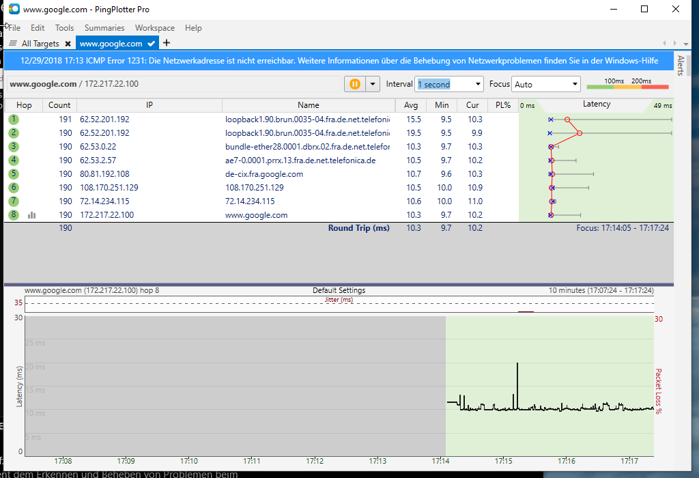Click the Focus: 17:14:05 - 17:17:24 label
This screenshot has width=699, height=478.
coord(623,228)
